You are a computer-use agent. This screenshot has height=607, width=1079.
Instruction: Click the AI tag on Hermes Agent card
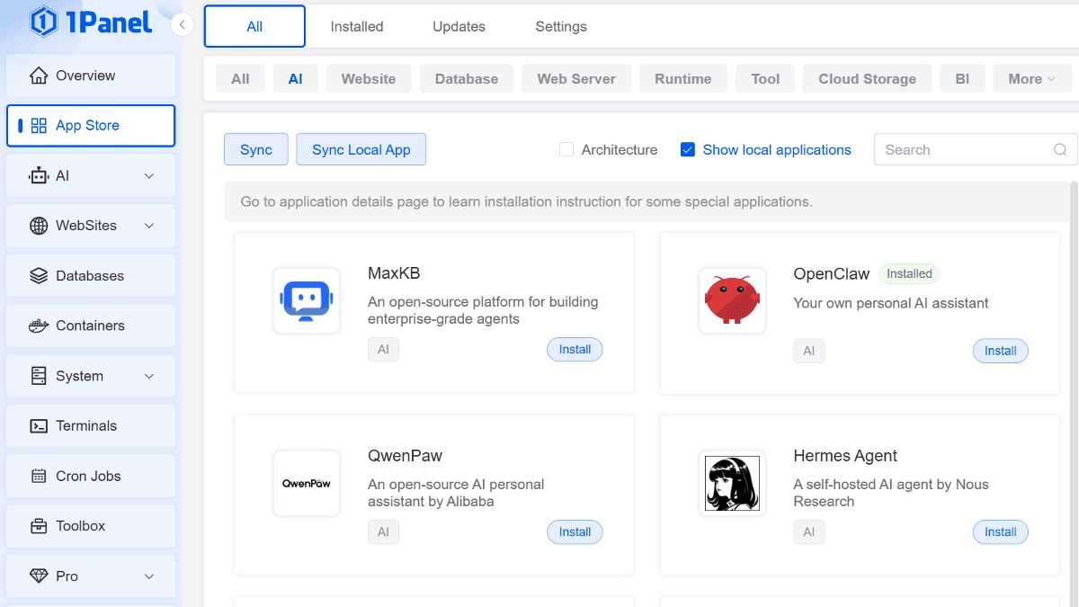pos(808,531)
